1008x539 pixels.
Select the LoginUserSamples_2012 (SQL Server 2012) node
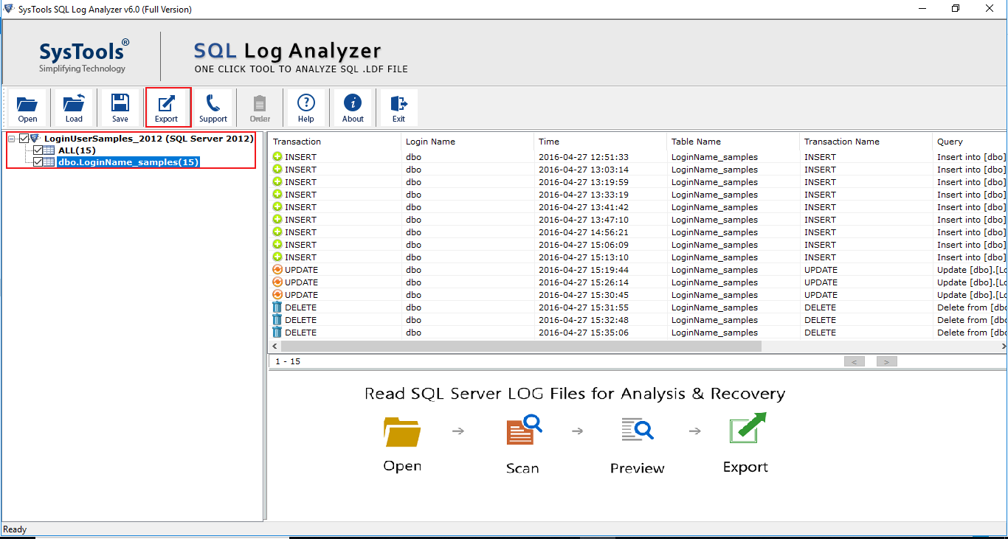[148, 139]
